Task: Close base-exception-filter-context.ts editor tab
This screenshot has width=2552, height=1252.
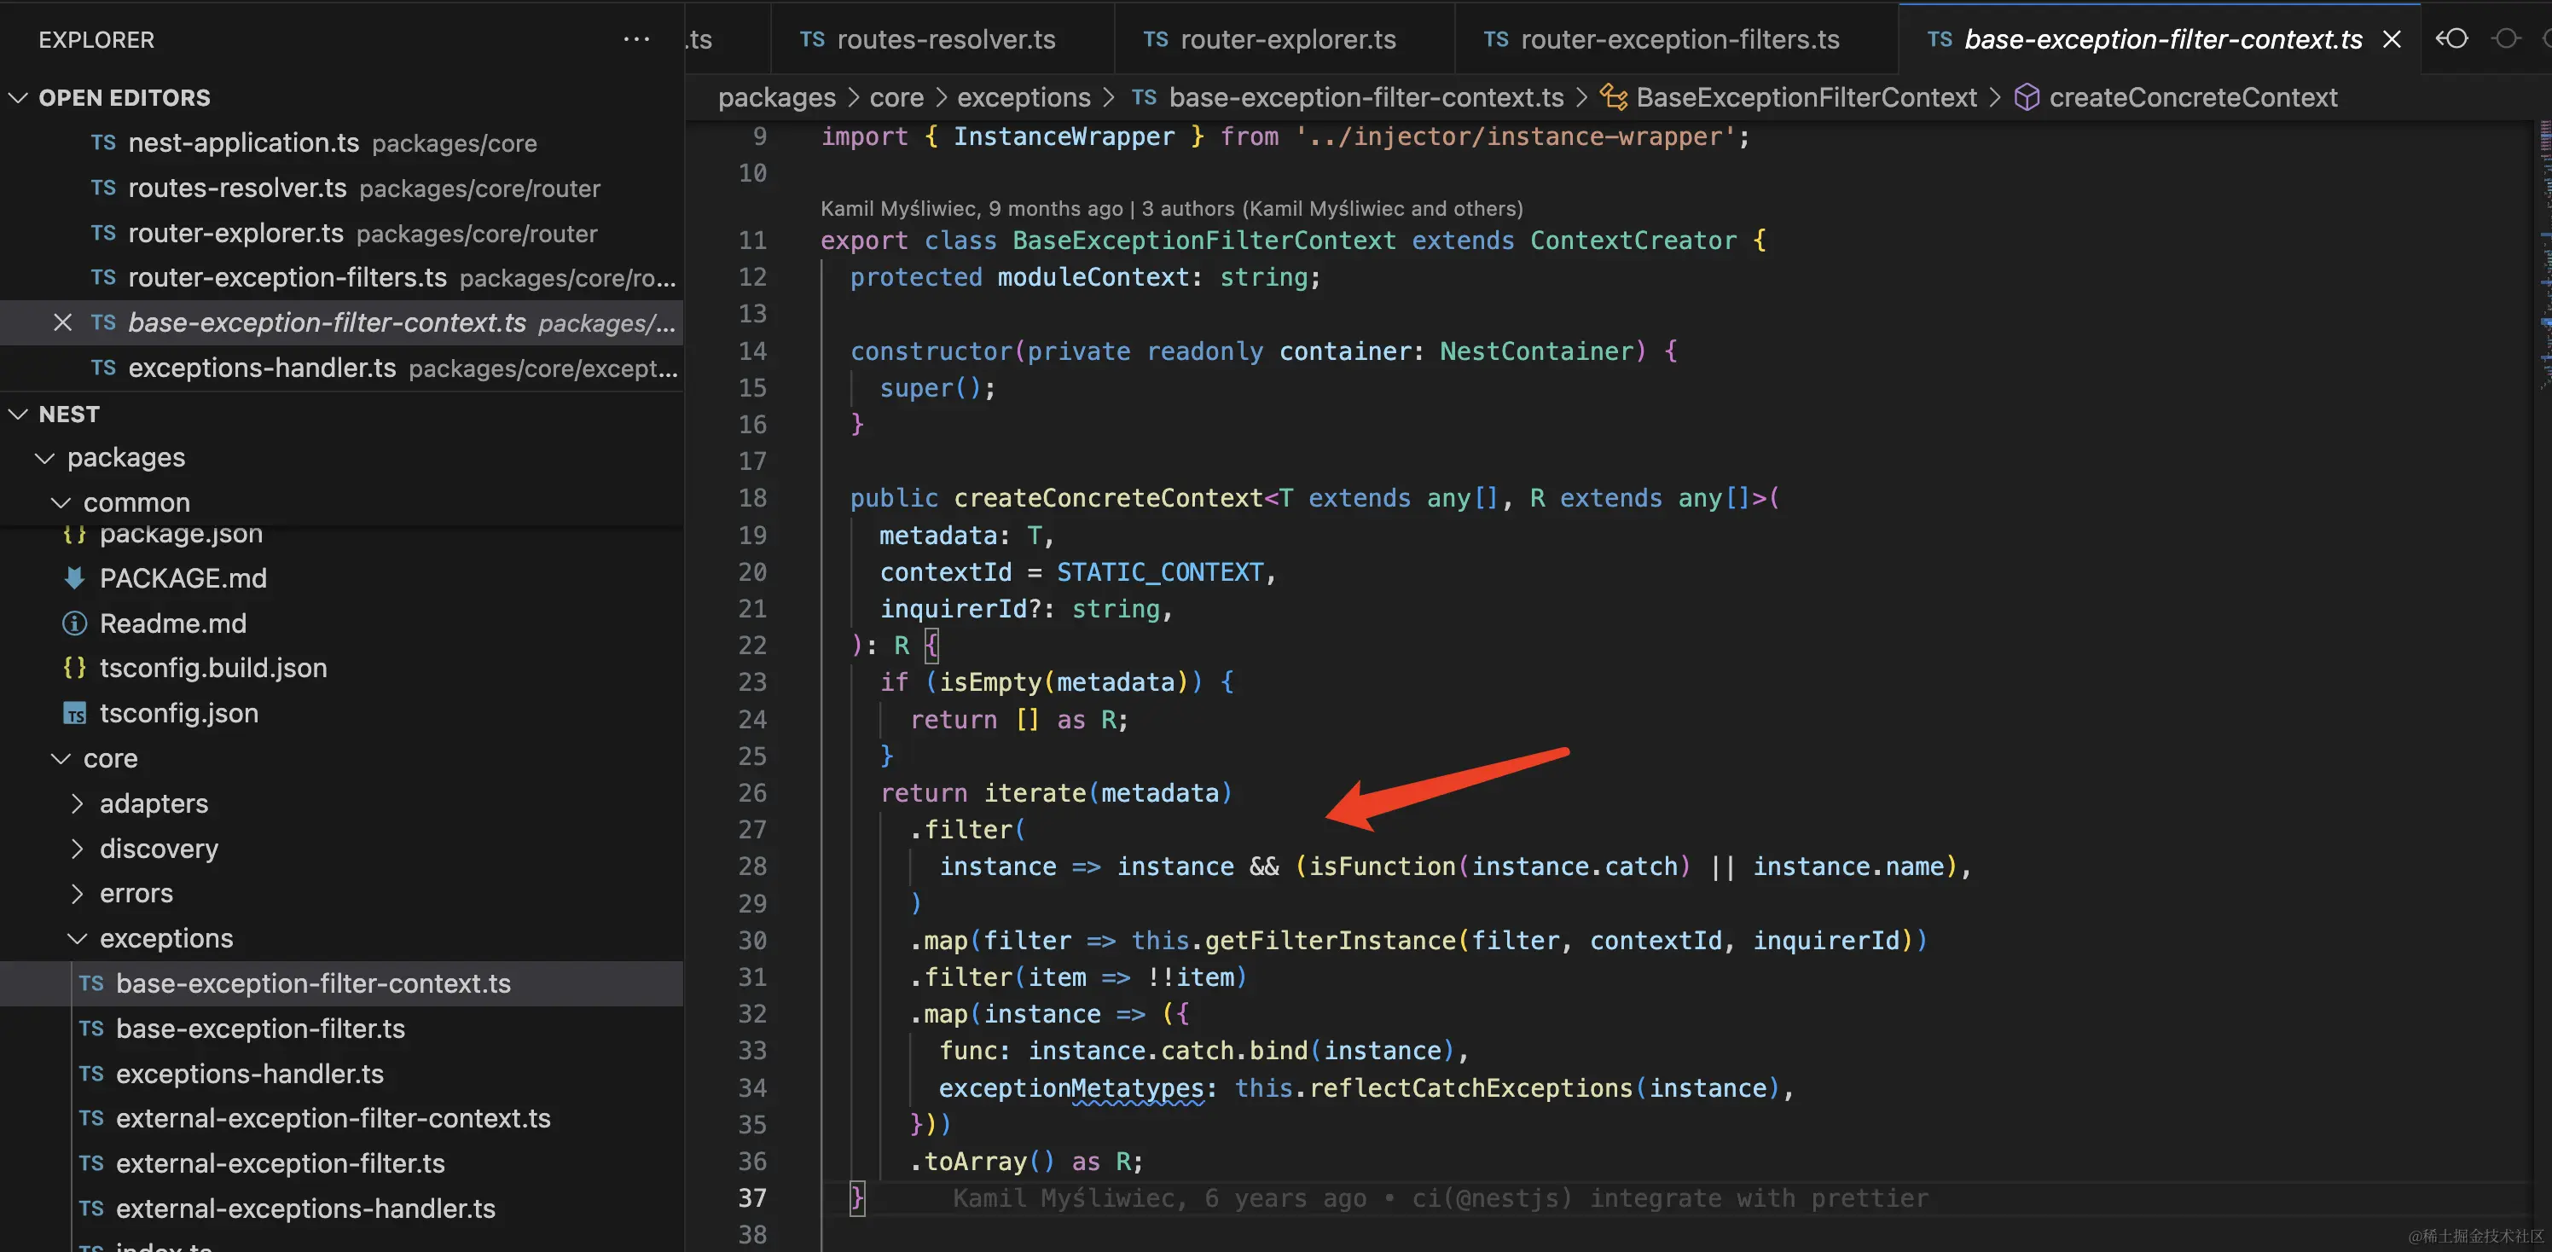Action: (2392, 39)
